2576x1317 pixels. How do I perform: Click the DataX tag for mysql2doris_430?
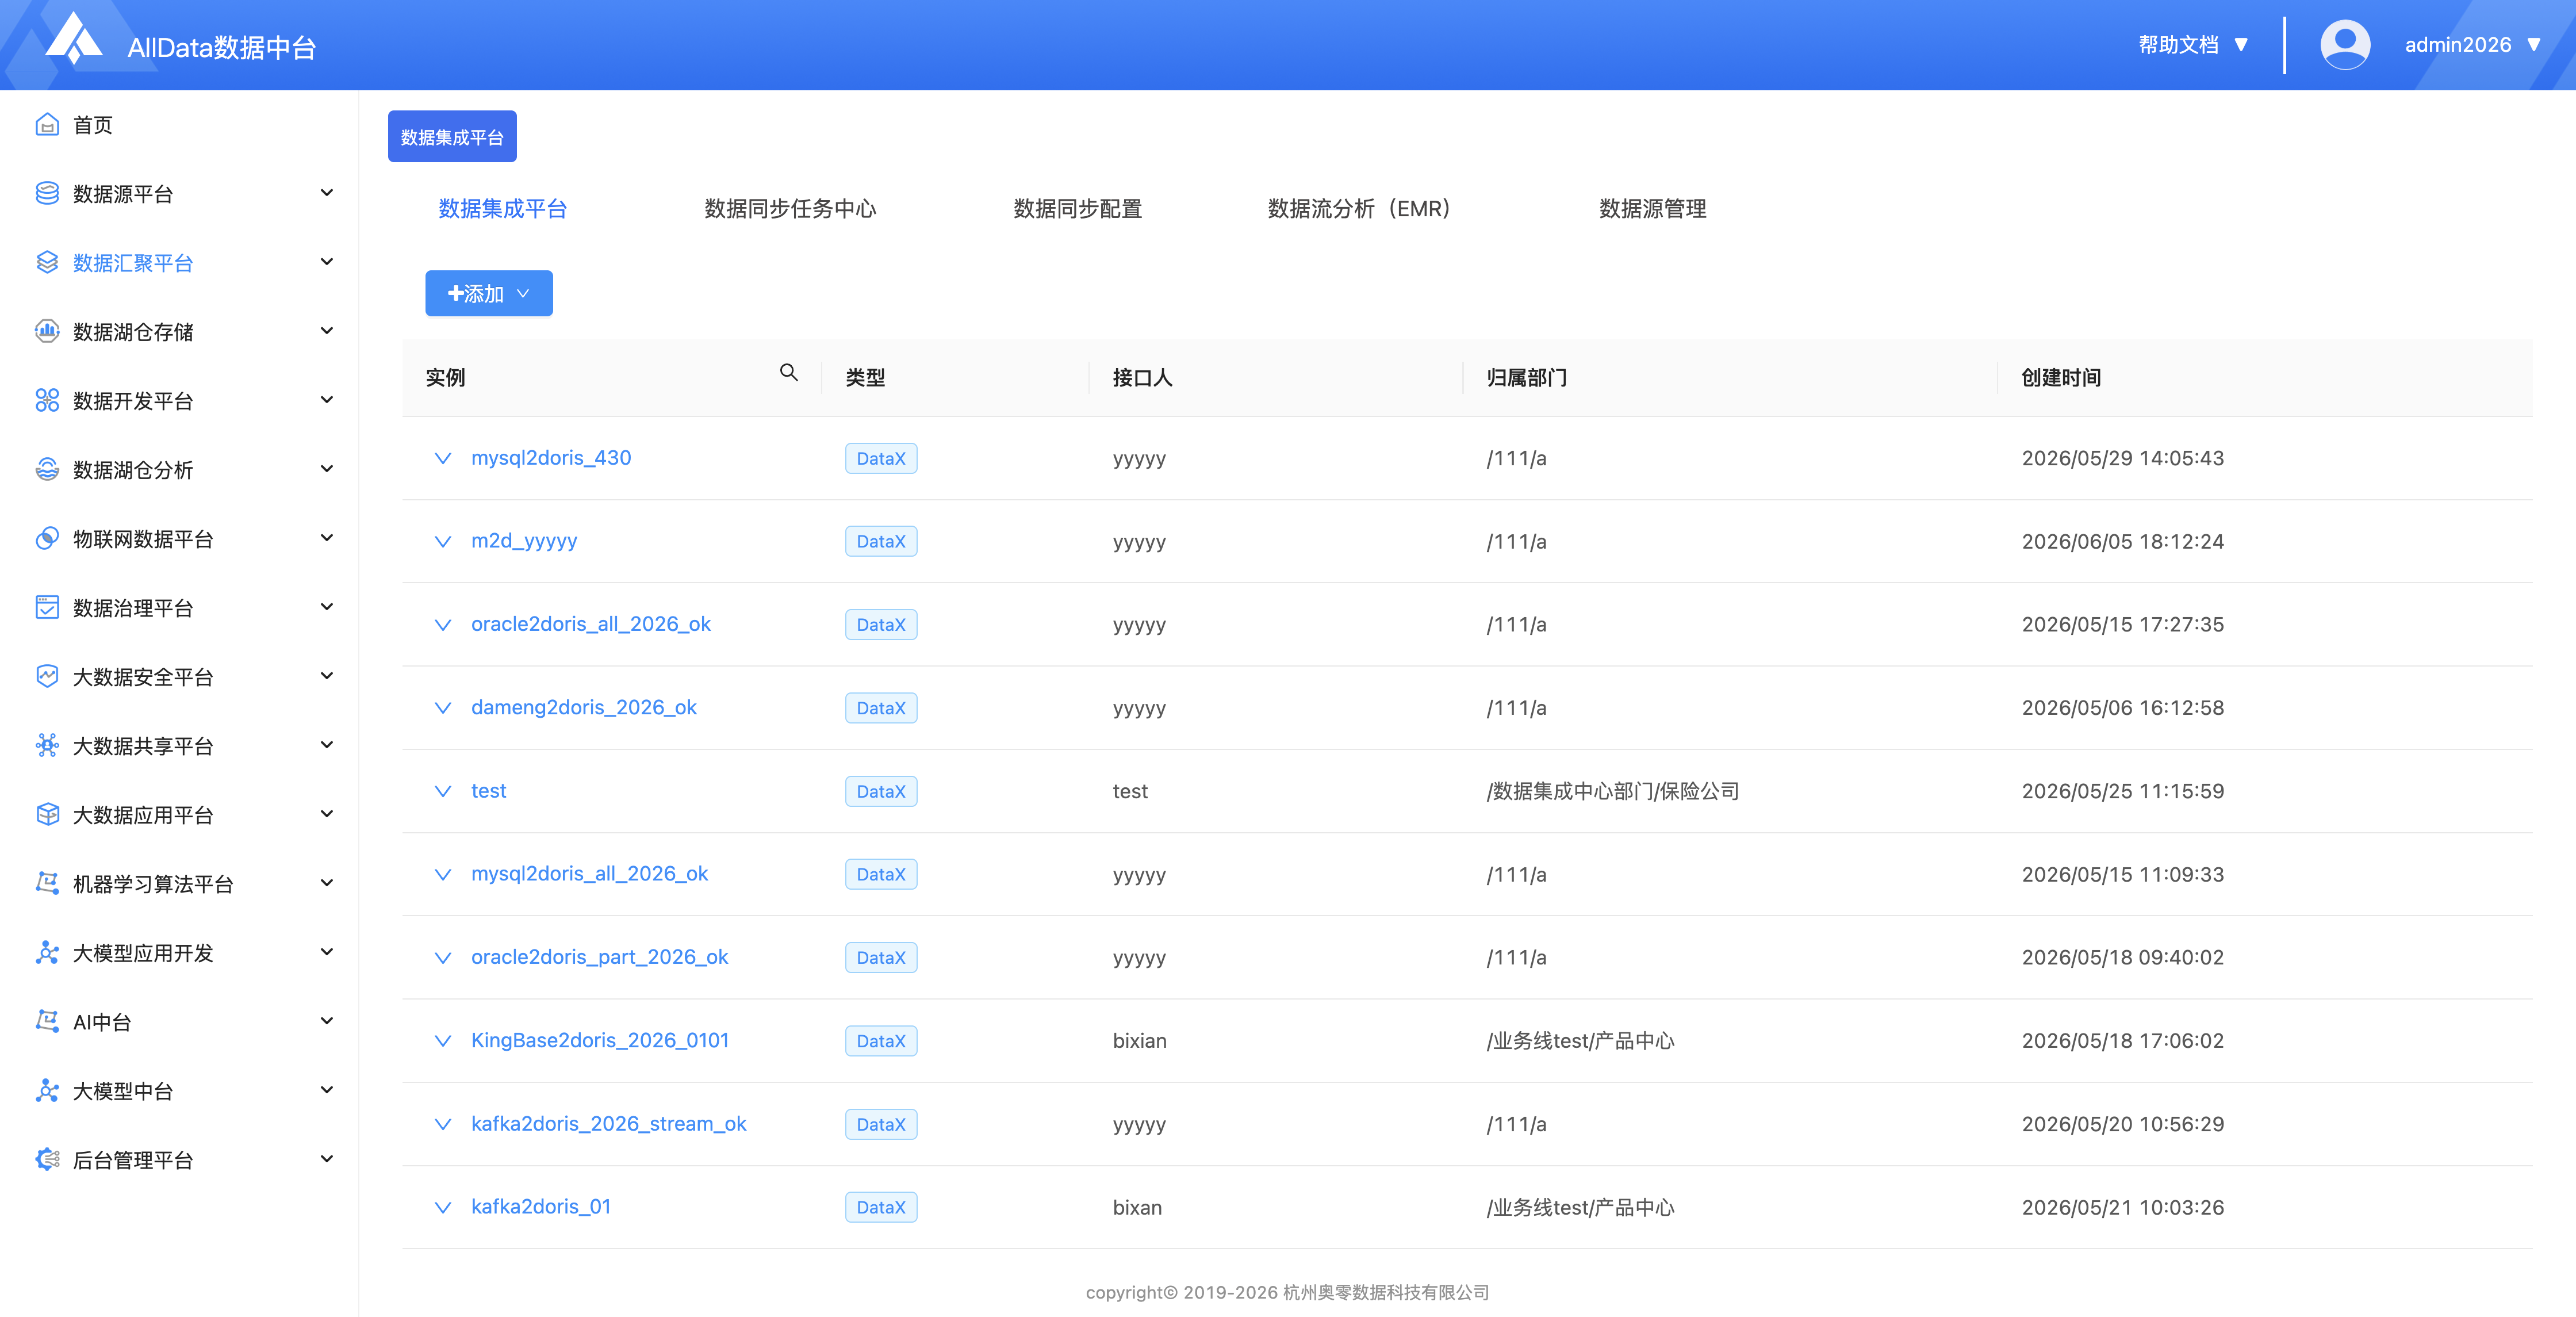point(881,458)
